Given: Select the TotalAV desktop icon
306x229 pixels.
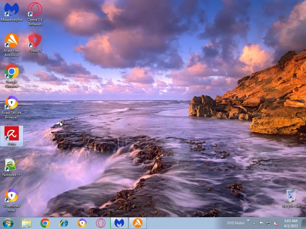Looking at the screenshot, I should click(35, 43).
